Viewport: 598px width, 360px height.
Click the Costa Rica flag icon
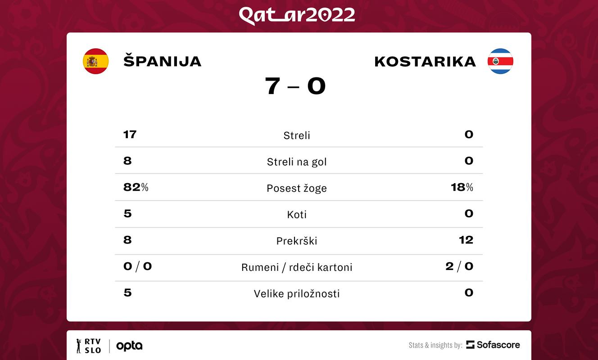pos(500,61)
